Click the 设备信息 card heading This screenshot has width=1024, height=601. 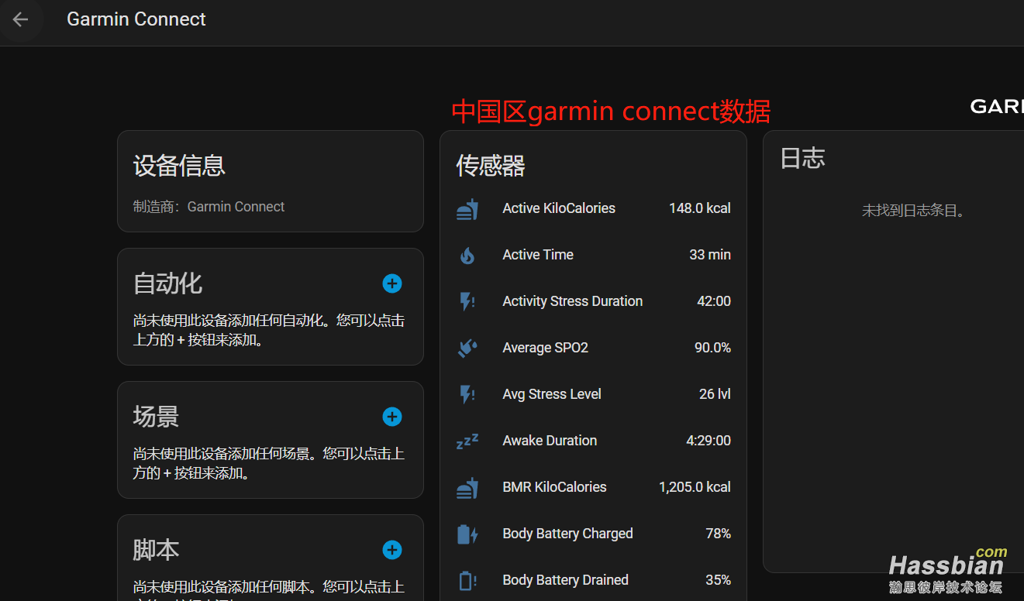[179, 166]
